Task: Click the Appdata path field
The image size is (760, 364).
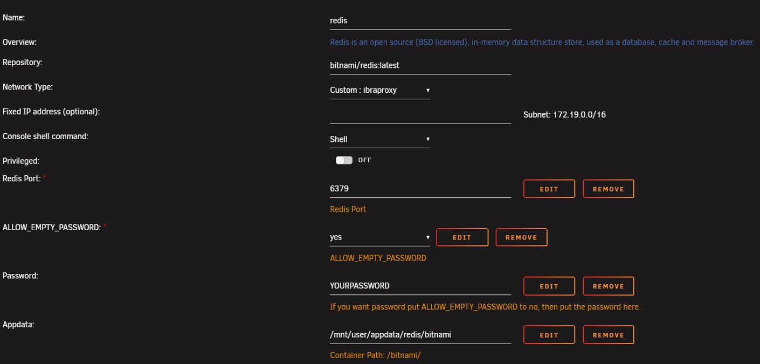Action: coord(420,334)
